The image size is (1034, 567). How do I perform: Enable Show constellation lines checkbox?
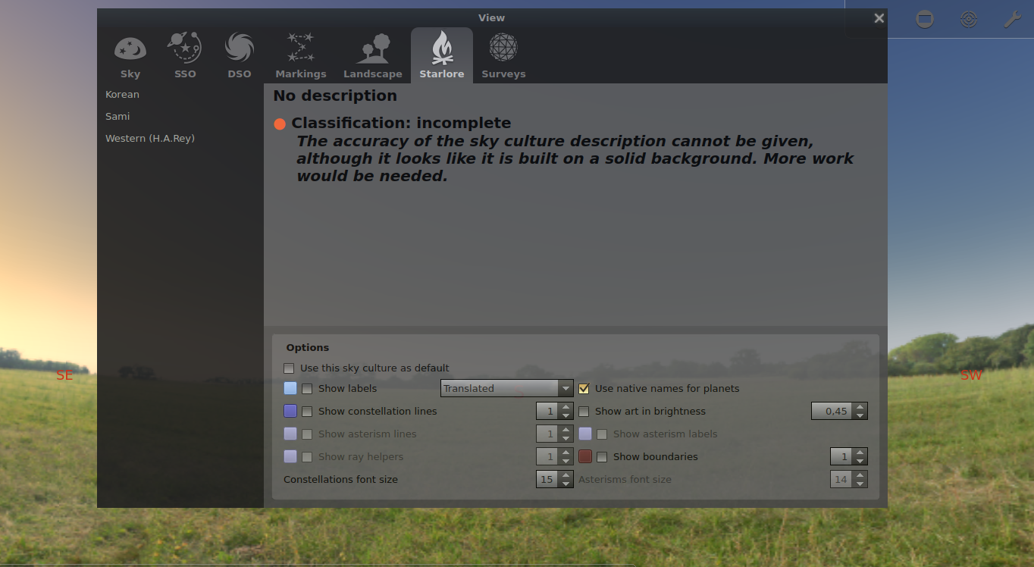click(307, 412)
